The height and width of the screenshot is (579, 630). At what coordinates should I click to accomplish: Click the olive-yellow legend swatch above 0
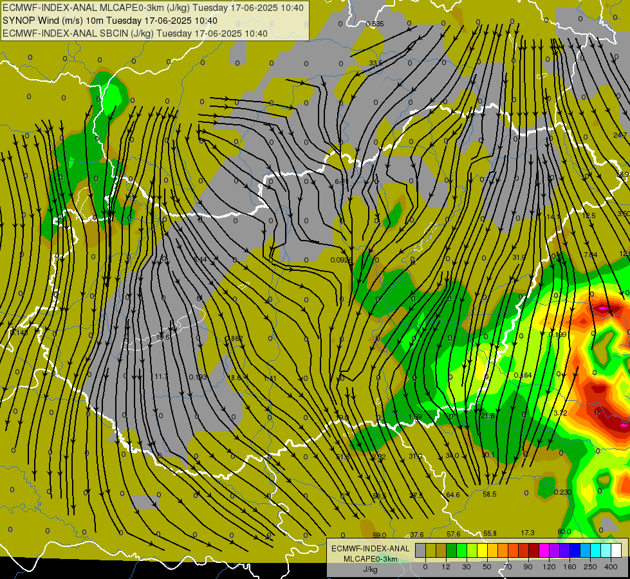coord(431,551)
